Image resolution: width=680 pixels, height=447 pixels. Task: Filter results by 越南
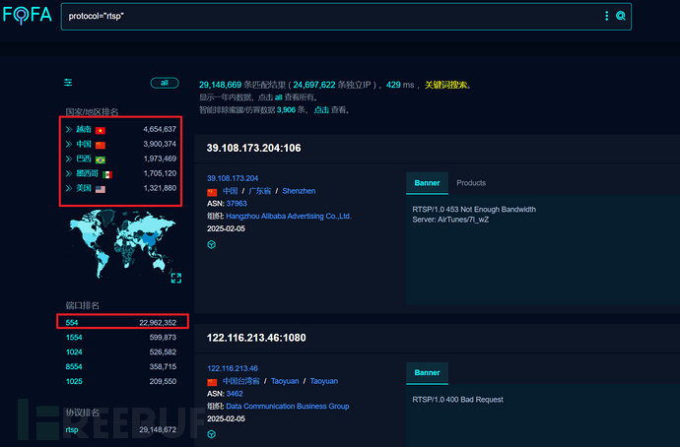click(x=84, y=129)
